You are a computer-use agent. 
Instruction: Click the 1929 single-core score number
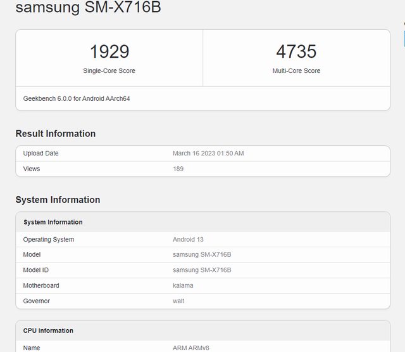coord(109,51)
